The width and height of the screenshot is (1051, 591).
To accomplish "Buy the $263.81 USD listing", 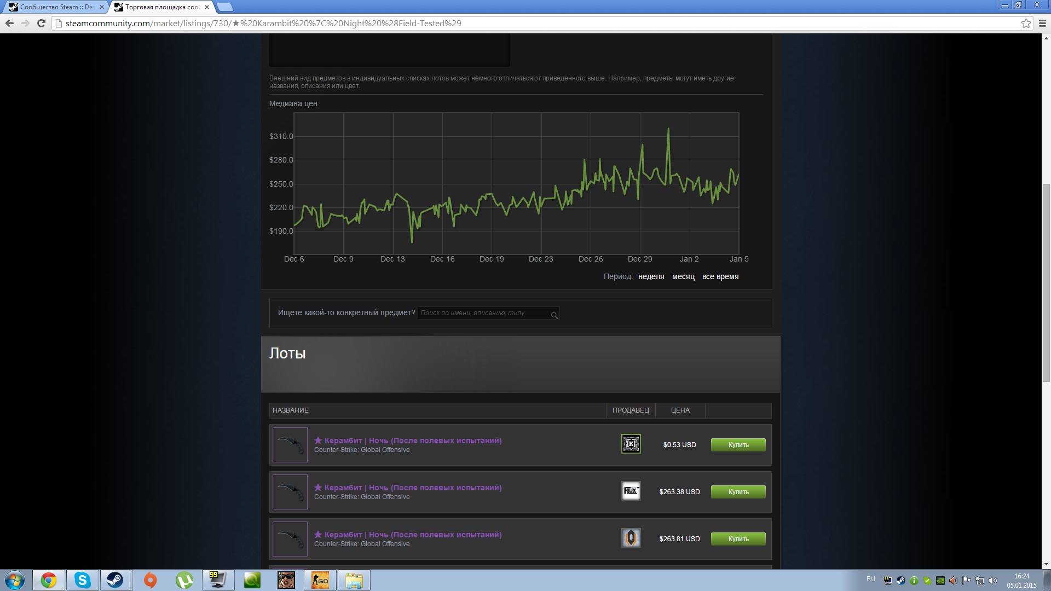I will click(x=738, y=539).
